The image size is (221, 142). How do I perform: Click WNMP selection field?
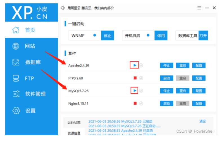[x=85, y=35]
